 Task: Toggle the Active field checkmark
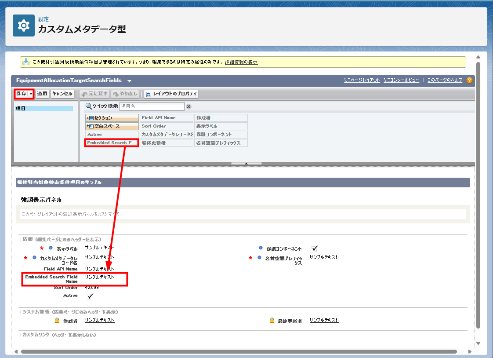tap(91, 296)
